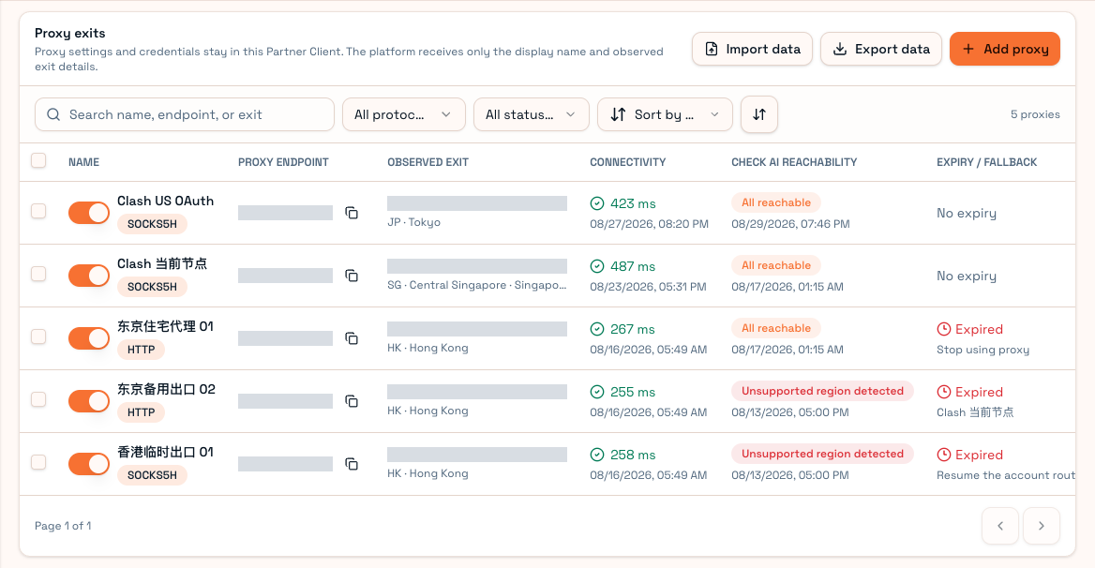Open the Sort by dropdown
This screenshot has width=1095, height=568.
coord(665,114)
